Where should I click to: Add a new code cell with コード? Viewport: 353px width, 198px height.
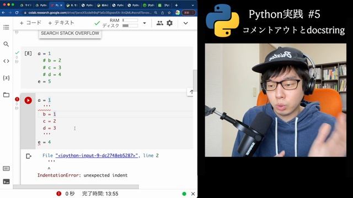coord(30,23)
